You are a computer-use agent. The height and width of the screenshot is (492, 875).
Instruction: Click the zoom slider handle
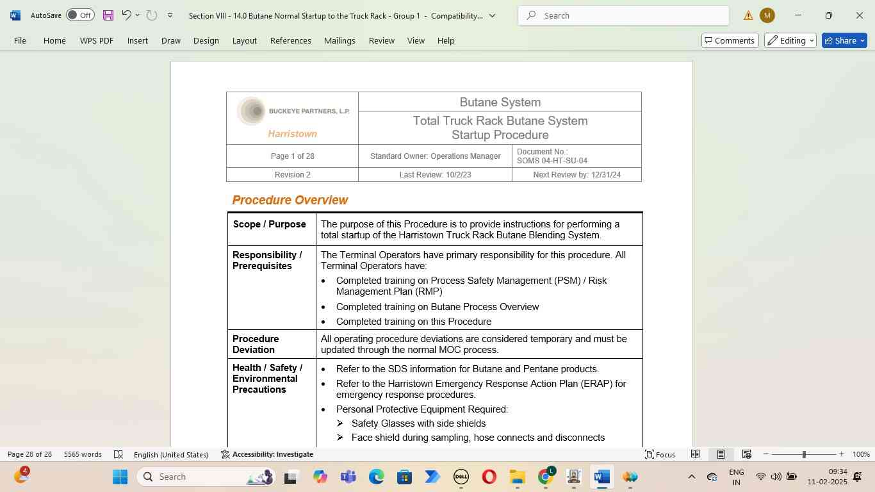click(804, 454)
